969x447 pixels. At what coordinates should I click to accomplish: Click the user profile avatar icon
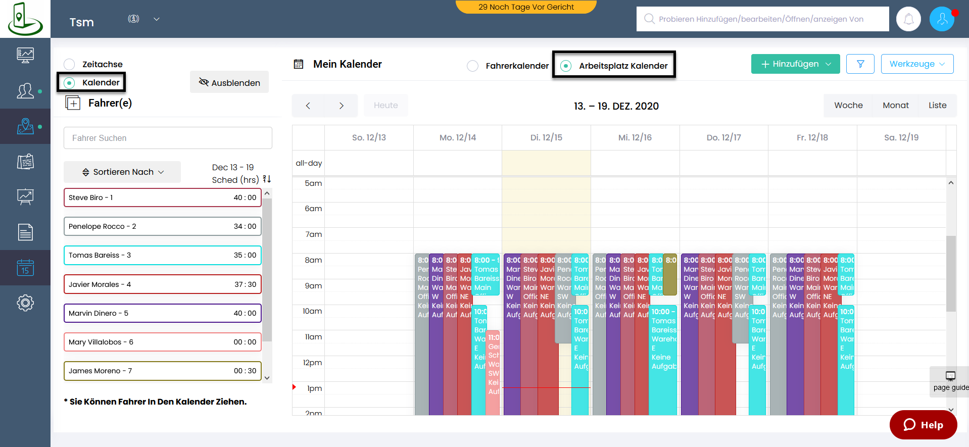coord(942,19)
